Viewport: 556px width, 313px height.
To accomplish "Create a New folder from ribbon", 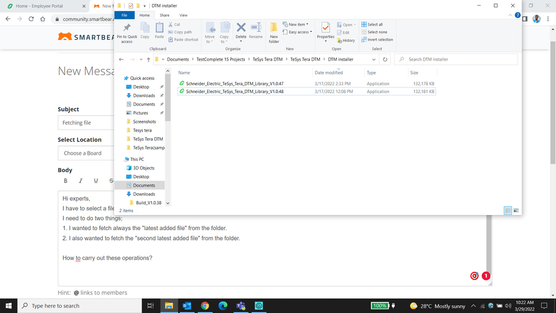I will point(274,32).
